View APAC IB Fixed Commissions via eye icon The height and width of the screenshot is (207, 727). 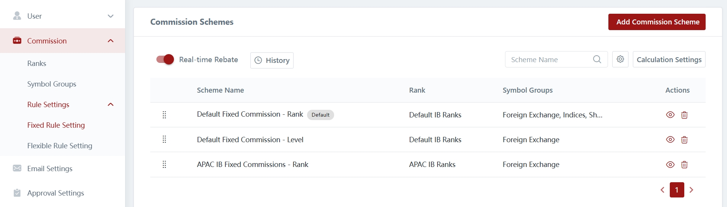click(x=670, y=165)
